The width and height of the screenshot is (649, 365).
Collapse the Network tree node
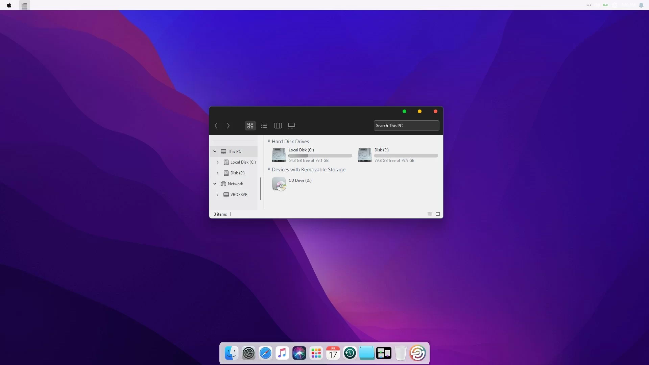[x=215, y=184]
